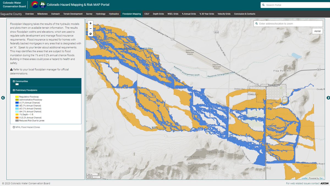The width and height of the screenshot is (330, 186).
Task: Open the Hydraulics tab
Action: [114, 14]
